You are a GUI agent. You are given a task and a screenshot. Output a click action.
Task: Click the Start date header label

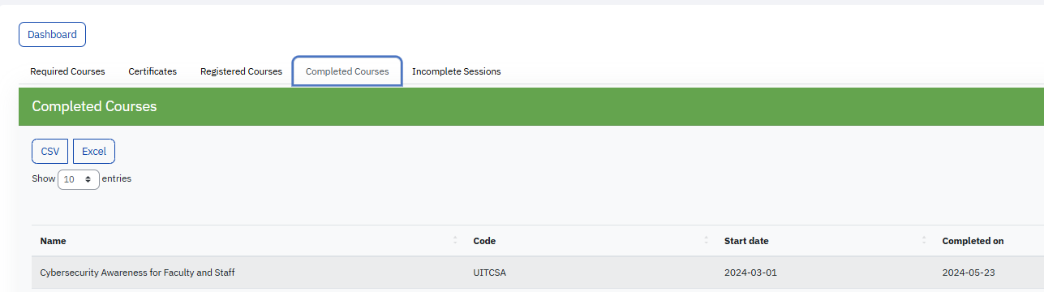click(746, 241)
